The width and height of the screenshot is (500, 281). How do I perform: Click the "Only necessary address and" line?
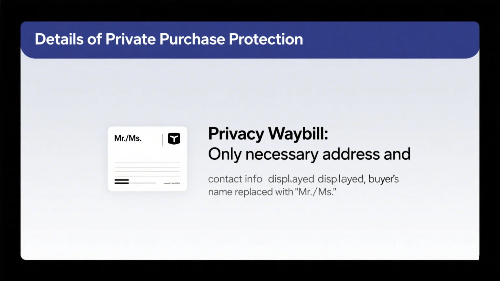click(309, 154)
